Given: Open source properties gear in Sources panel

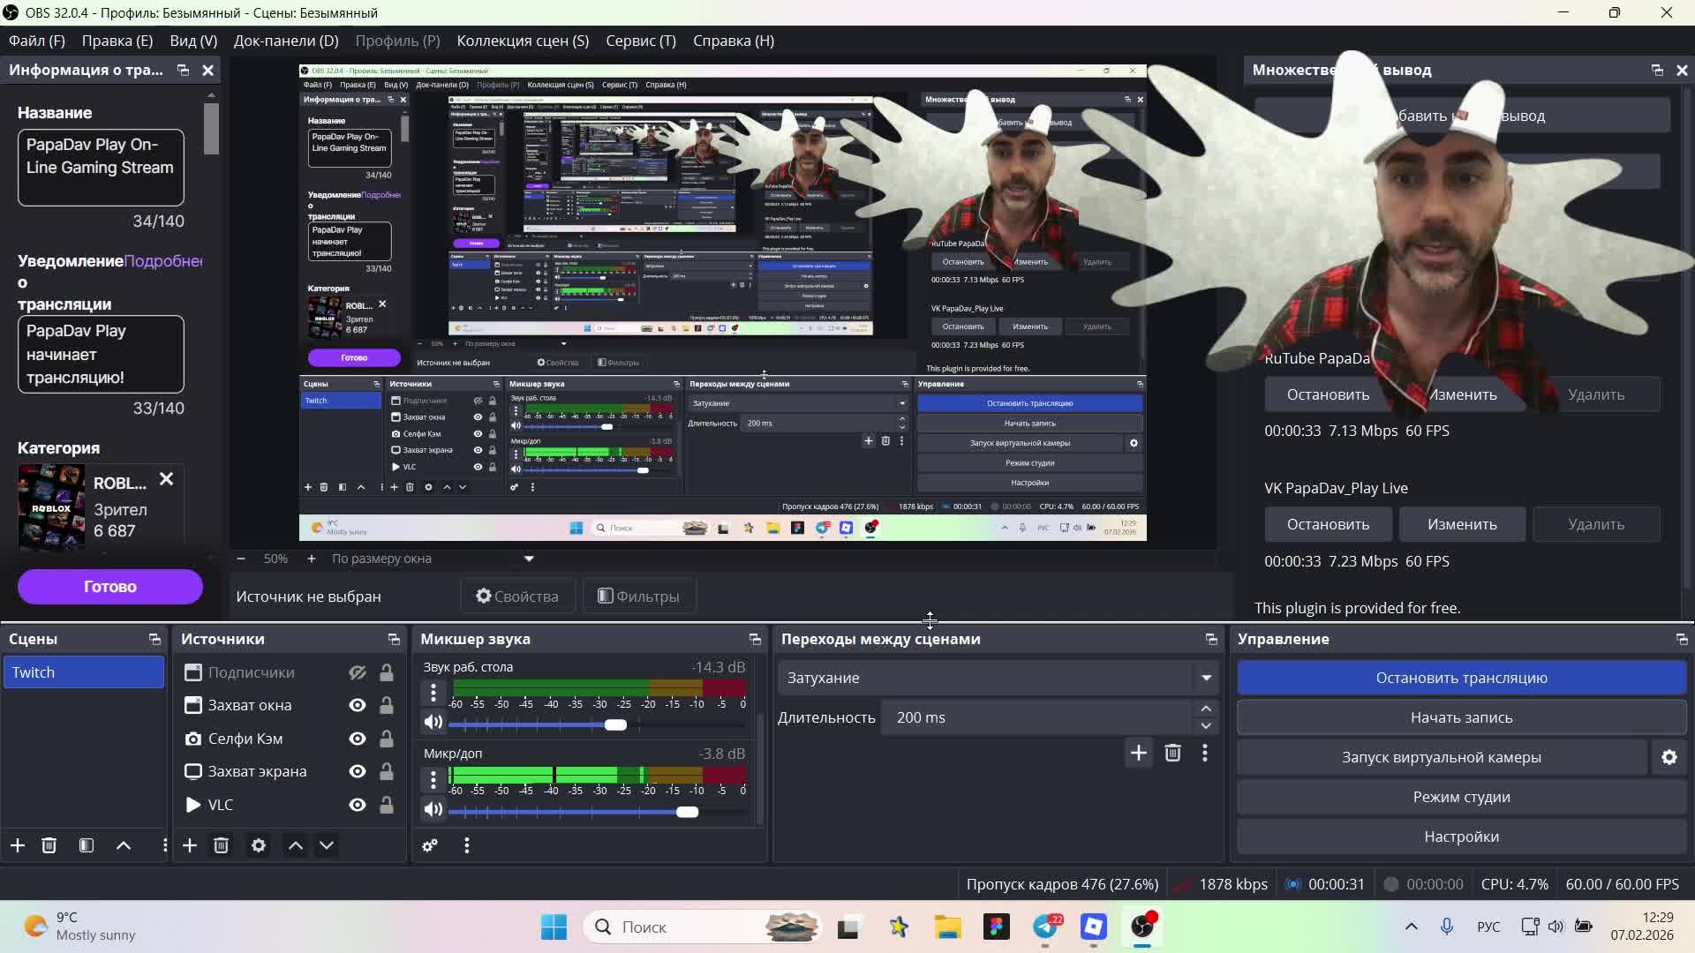Looking at the screenshot, I should point(258,845).
